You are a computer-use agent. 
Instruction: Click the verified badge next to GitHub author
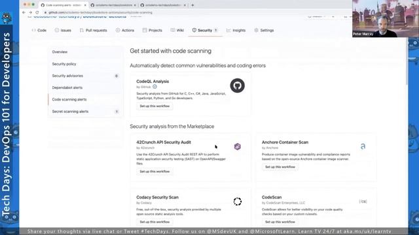click(x=155, y=87)
